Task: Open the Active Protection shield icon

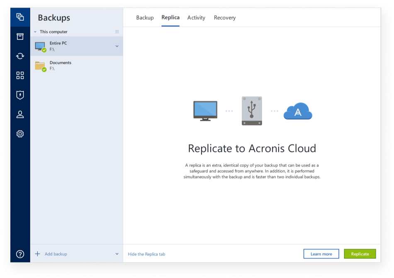Action: 20,95
